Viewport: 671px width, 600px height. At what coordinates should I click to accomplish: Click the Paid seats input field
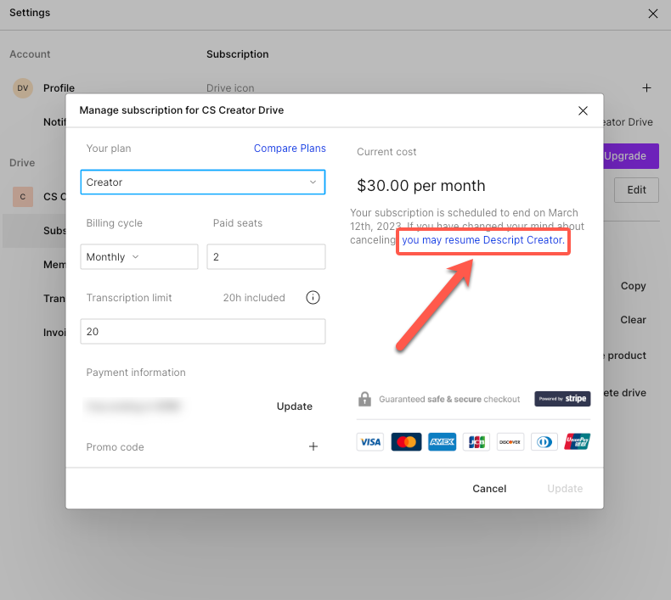266,256
